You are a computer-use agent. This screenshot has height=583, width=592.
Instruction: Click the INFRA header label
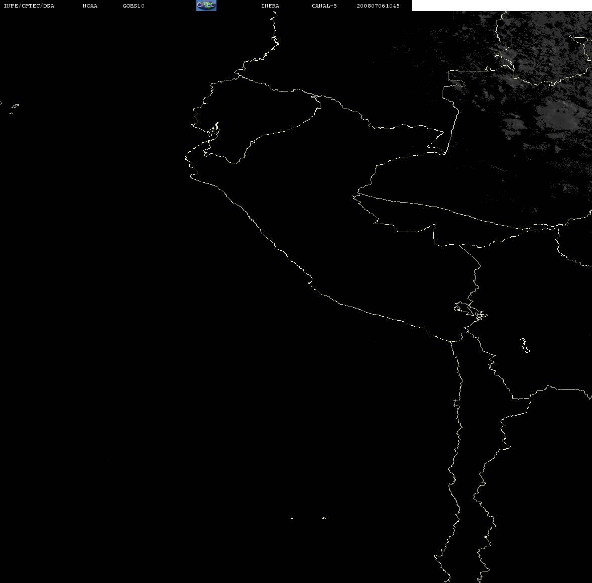[270, 6]
